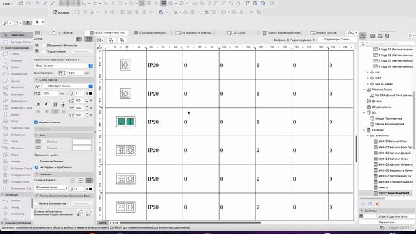Switch to Центр Взаимодействия tab

pos(281,33)
